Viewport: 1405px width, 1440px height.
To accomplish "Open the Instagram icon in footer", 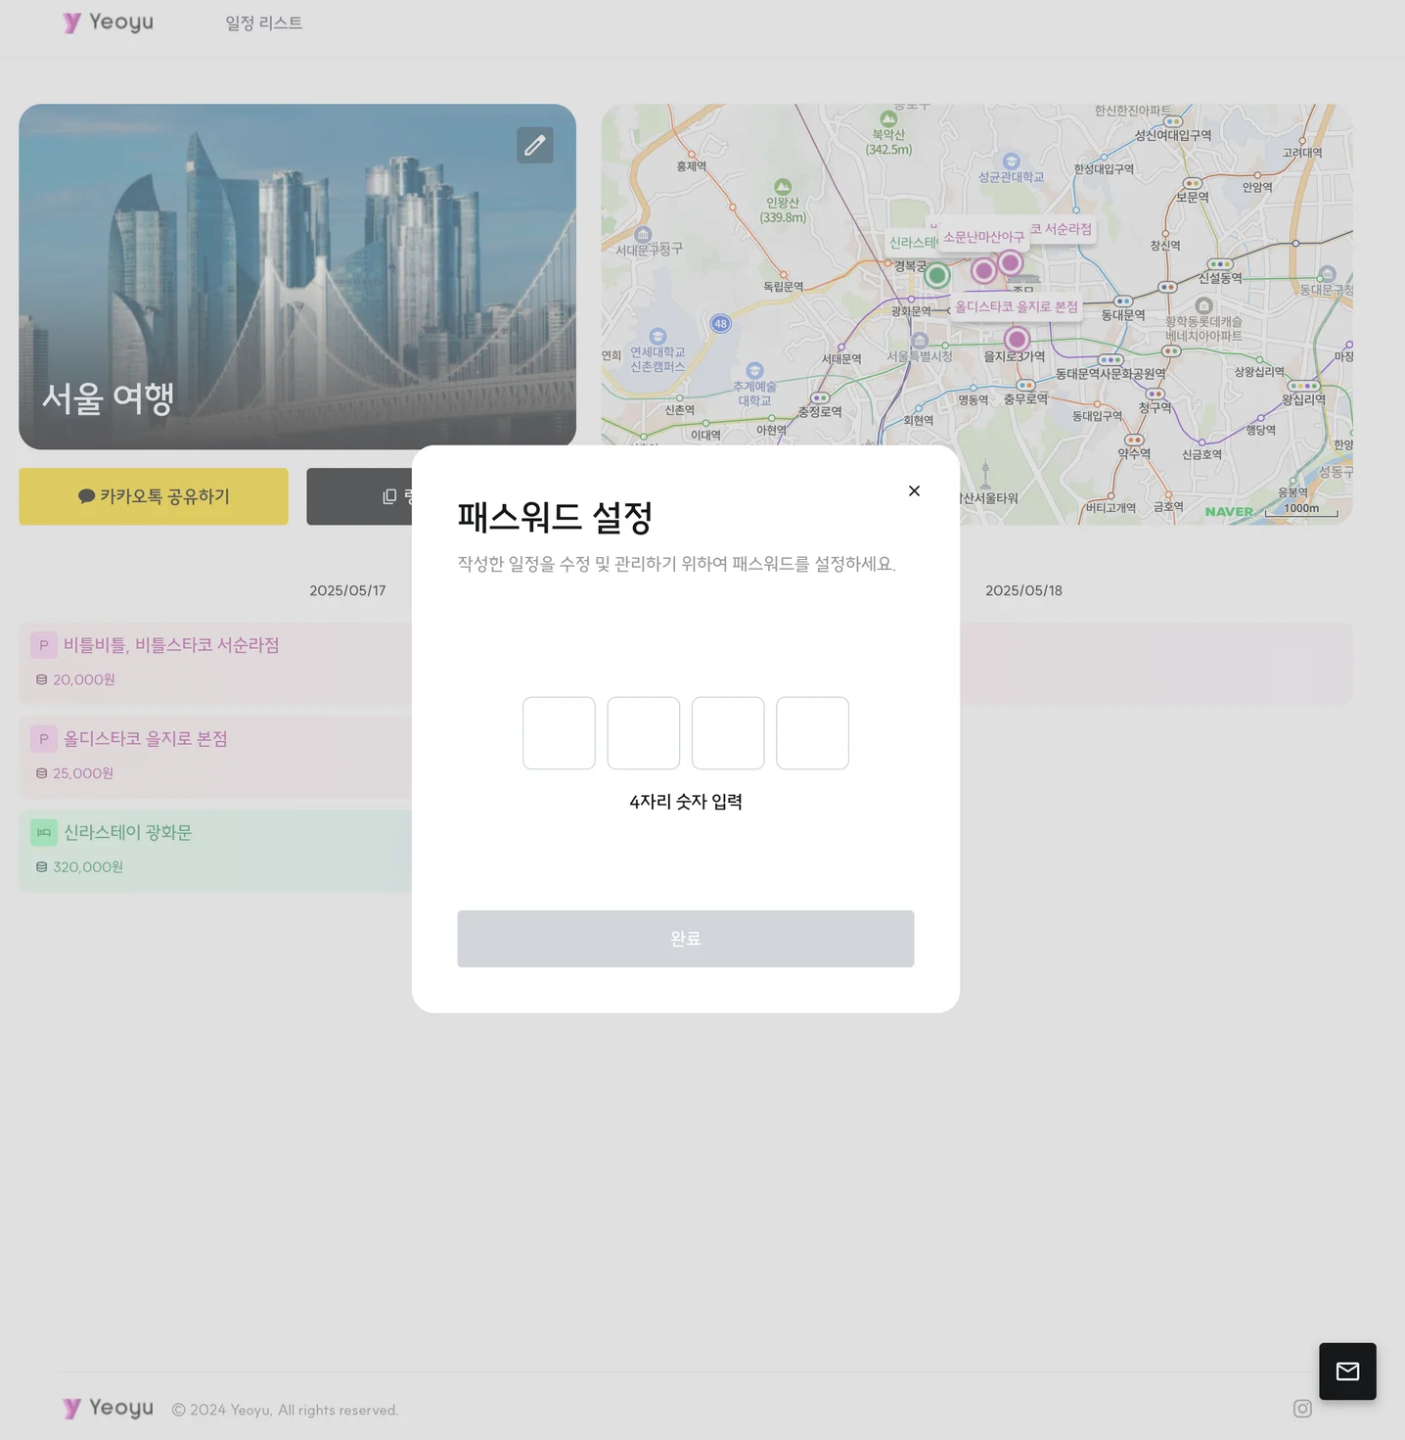I will point(1302,1409).
